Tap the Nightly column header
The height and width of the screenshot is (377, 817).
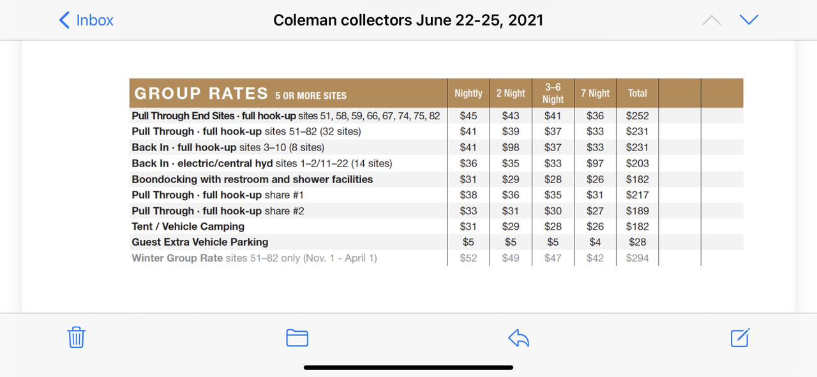468,93
